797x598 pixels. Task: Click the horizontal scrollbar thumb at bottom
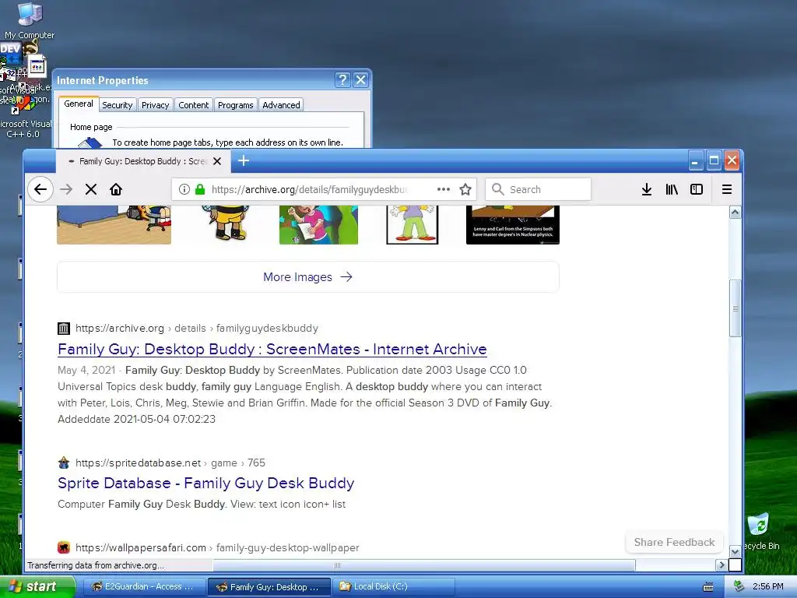[x=424, y=565]
